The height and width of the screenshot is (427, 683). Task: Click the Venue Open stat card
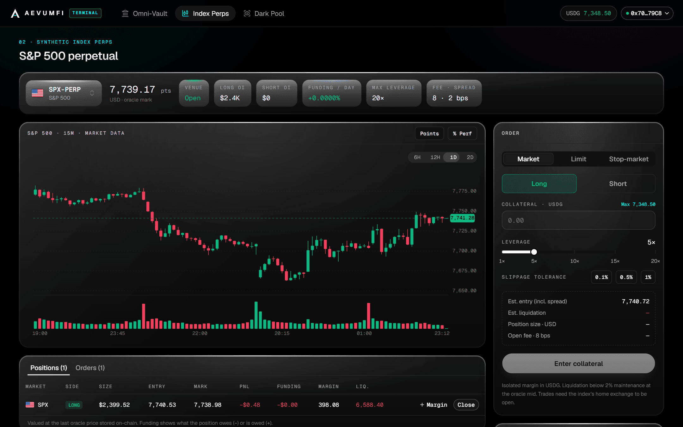click(194, 93)
